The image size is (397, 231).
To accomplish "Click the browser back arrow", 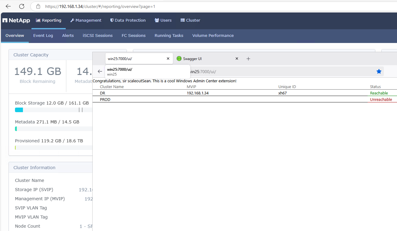I will pos(8,6).
